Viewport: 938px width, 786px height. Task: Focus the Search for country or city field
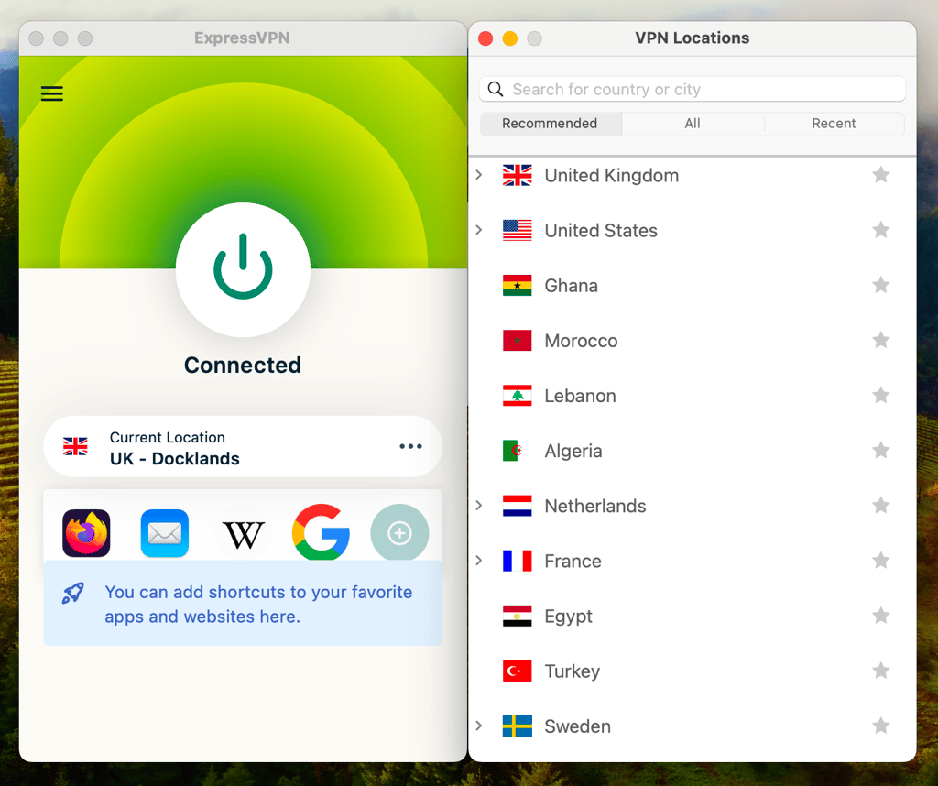693,89
